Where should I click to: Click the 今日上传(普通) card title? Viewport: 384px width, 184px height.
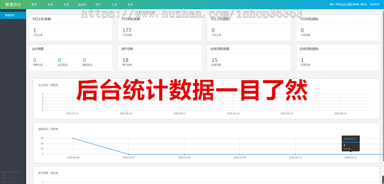pyautogui.click(x=42, y=19)
